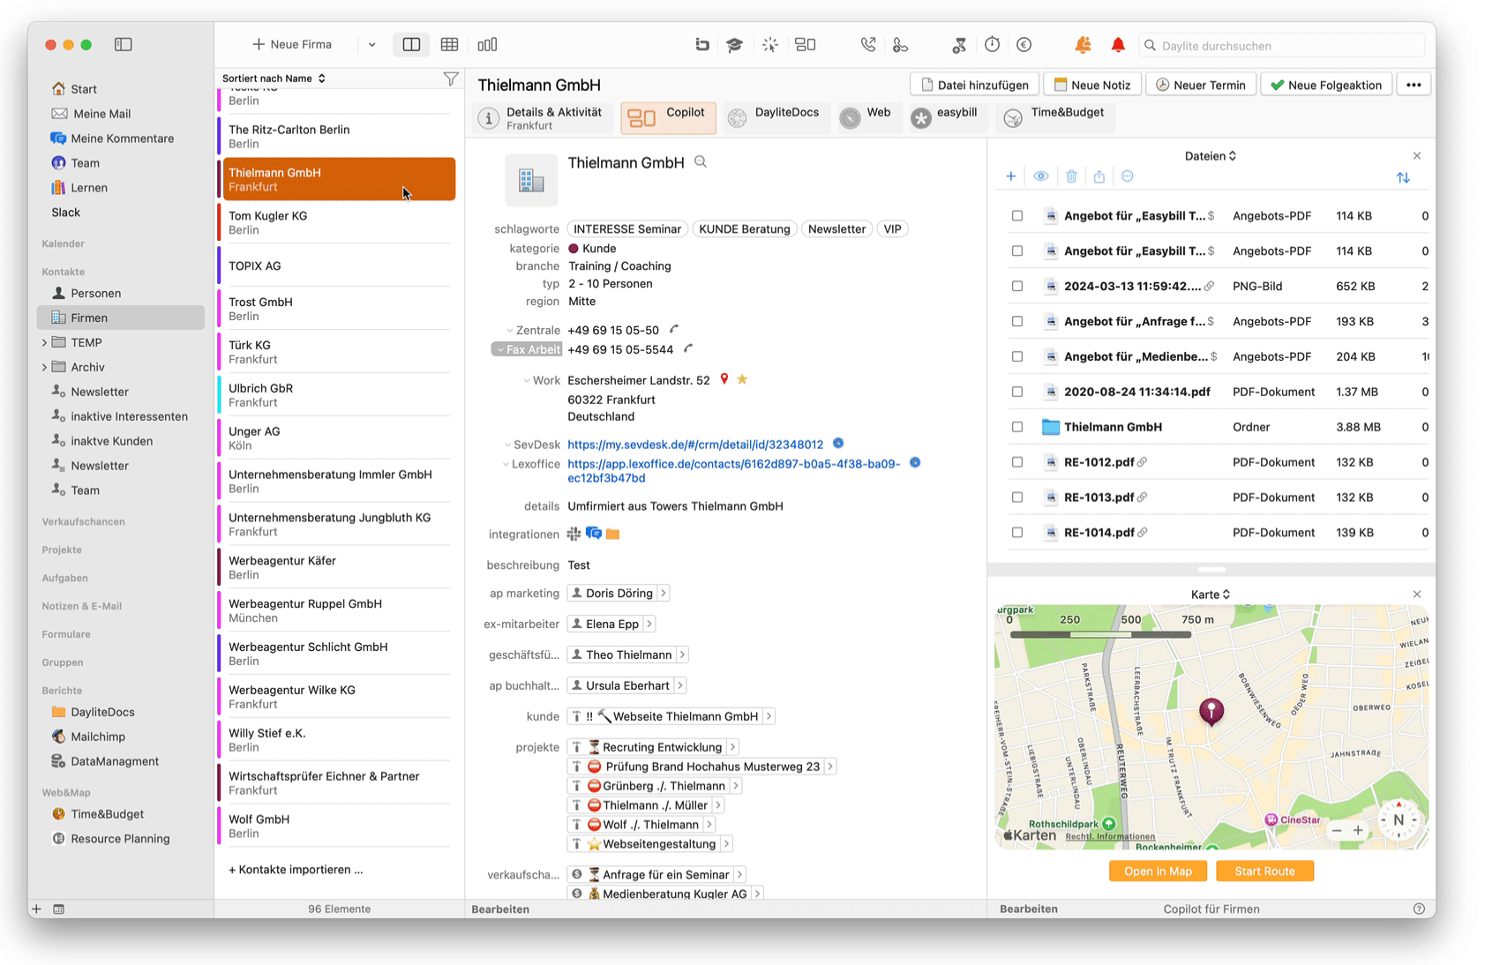
Task: Select Trost GmbH in the company list
Action: 336,309
